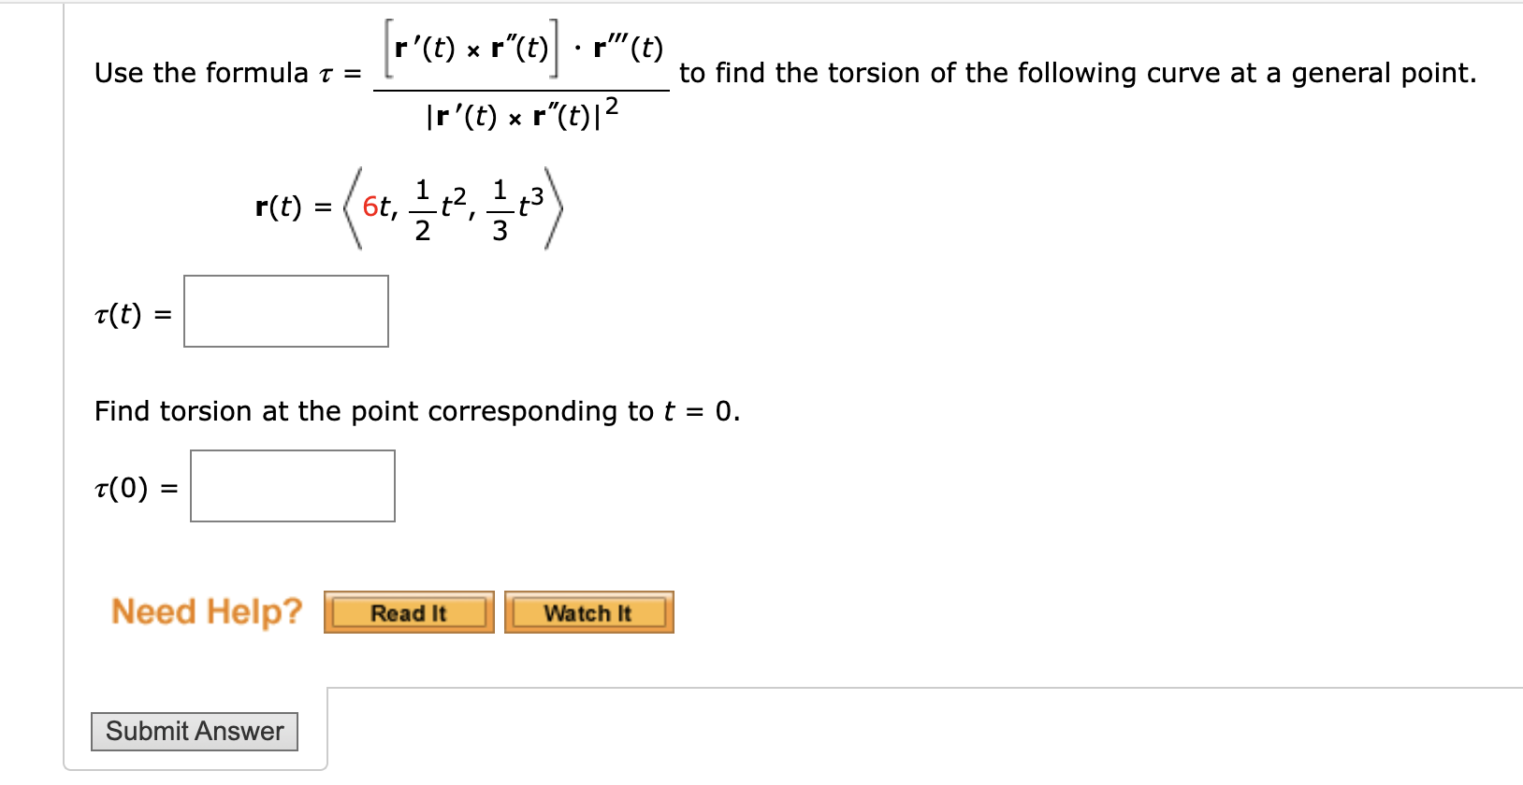Click the Submit Answer button

194,732
